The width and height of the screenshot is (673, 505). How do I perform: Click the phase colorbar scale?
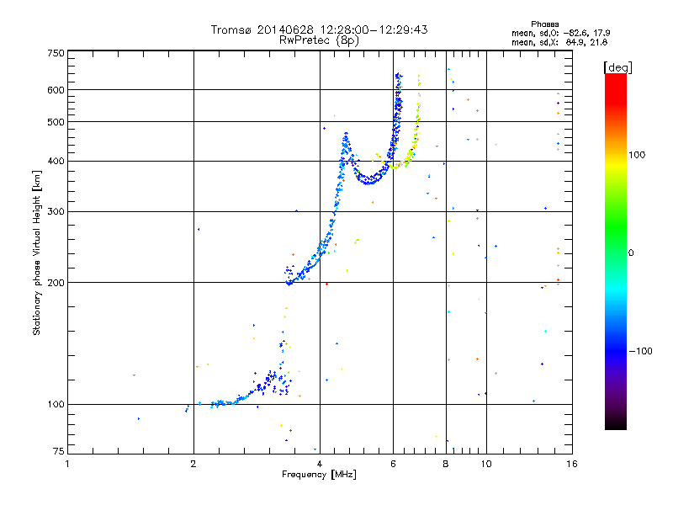pos(616,251)
